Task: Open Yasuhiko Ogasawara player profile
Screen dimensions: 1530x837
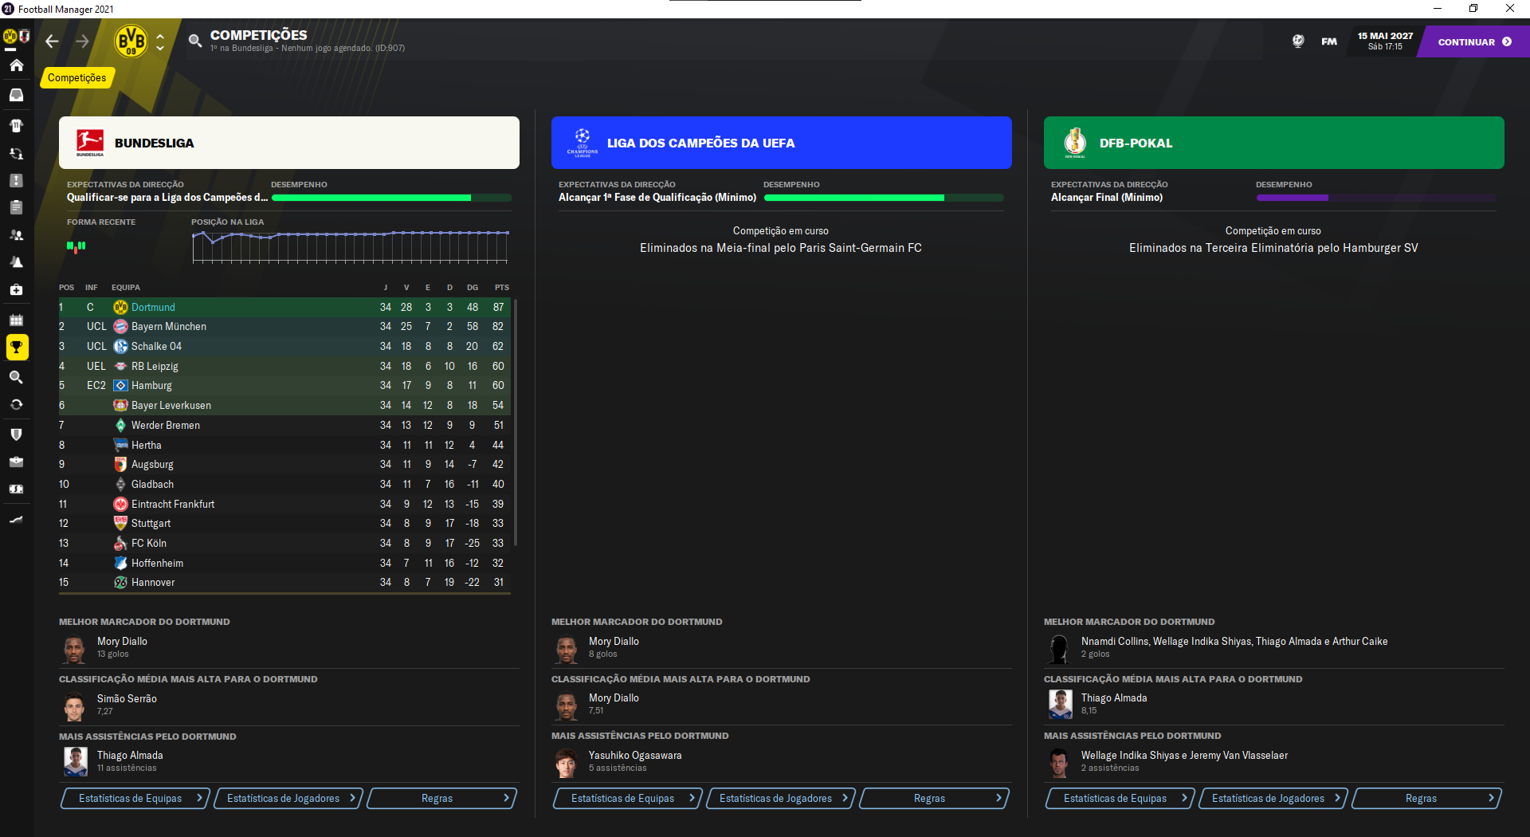Action: coord(635,756)
